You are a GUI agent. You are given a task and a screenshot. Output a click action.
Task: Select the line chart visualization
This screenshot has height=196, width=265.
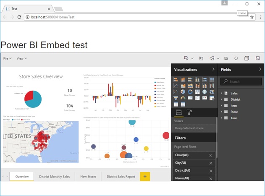click(x=176, y=86)
